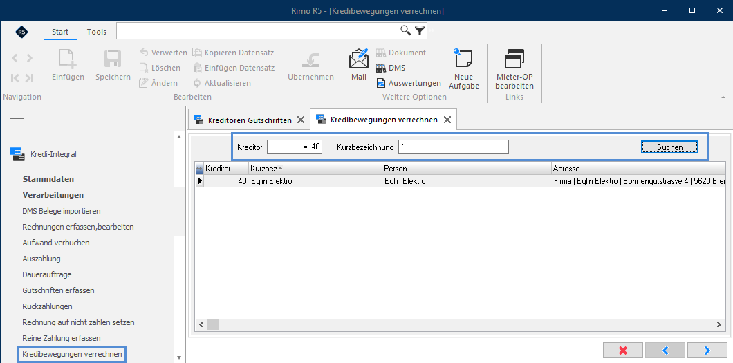
Task: Click Dokument in Weitere Optionen
Action: tap(400, 53)
